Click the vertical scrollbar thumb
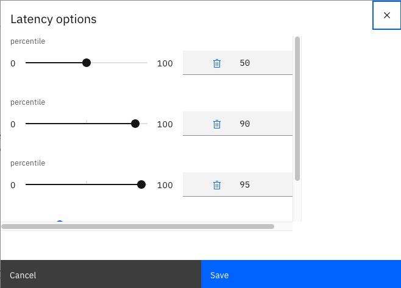Image resolution: width=401 pixels, height=288 pixels. (297, 109)
